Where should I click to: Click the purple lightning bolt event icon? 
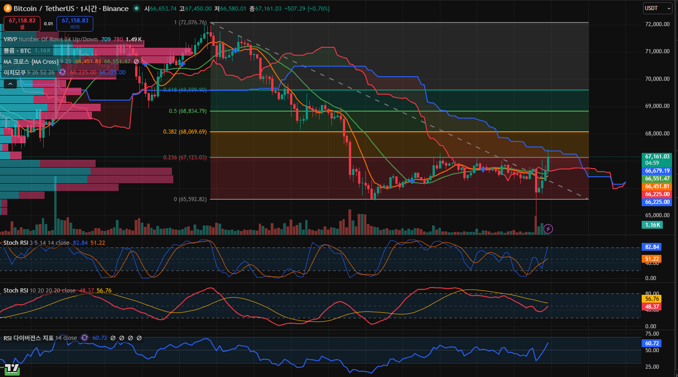(x=548, y=229)
